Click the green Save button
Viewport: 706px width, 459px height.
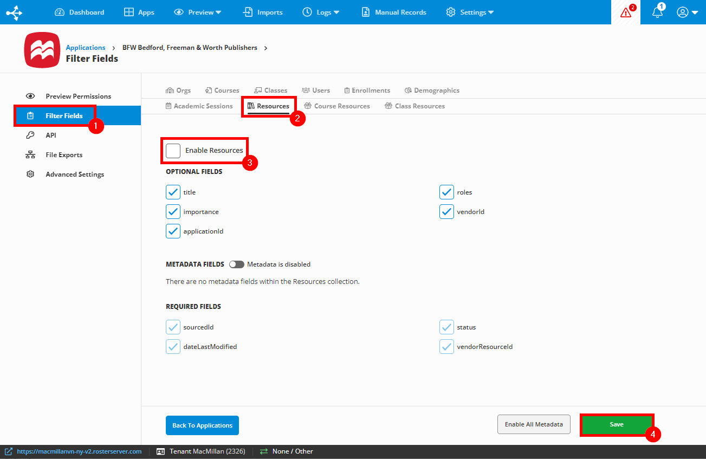point(617,425)
